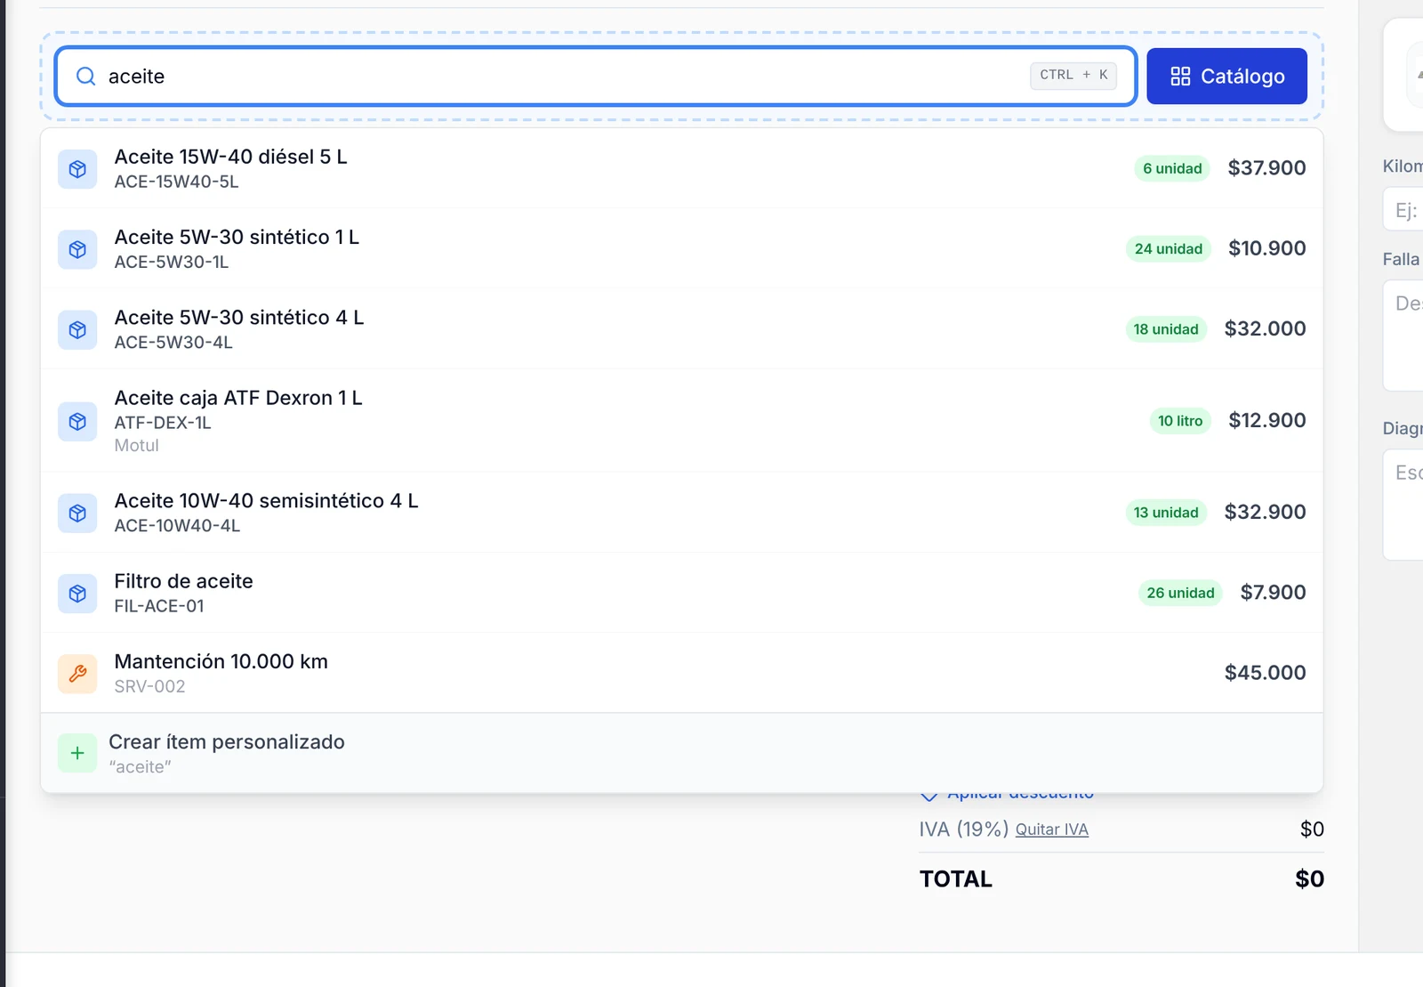Click the 10 litro stock badge
Screen dimensions: 1423x987
(1180, 421)
